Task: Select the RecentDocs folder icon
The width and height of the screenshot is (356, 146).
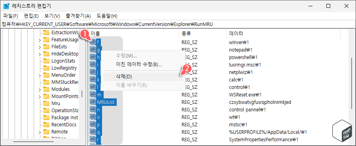Action: point(46,124)
